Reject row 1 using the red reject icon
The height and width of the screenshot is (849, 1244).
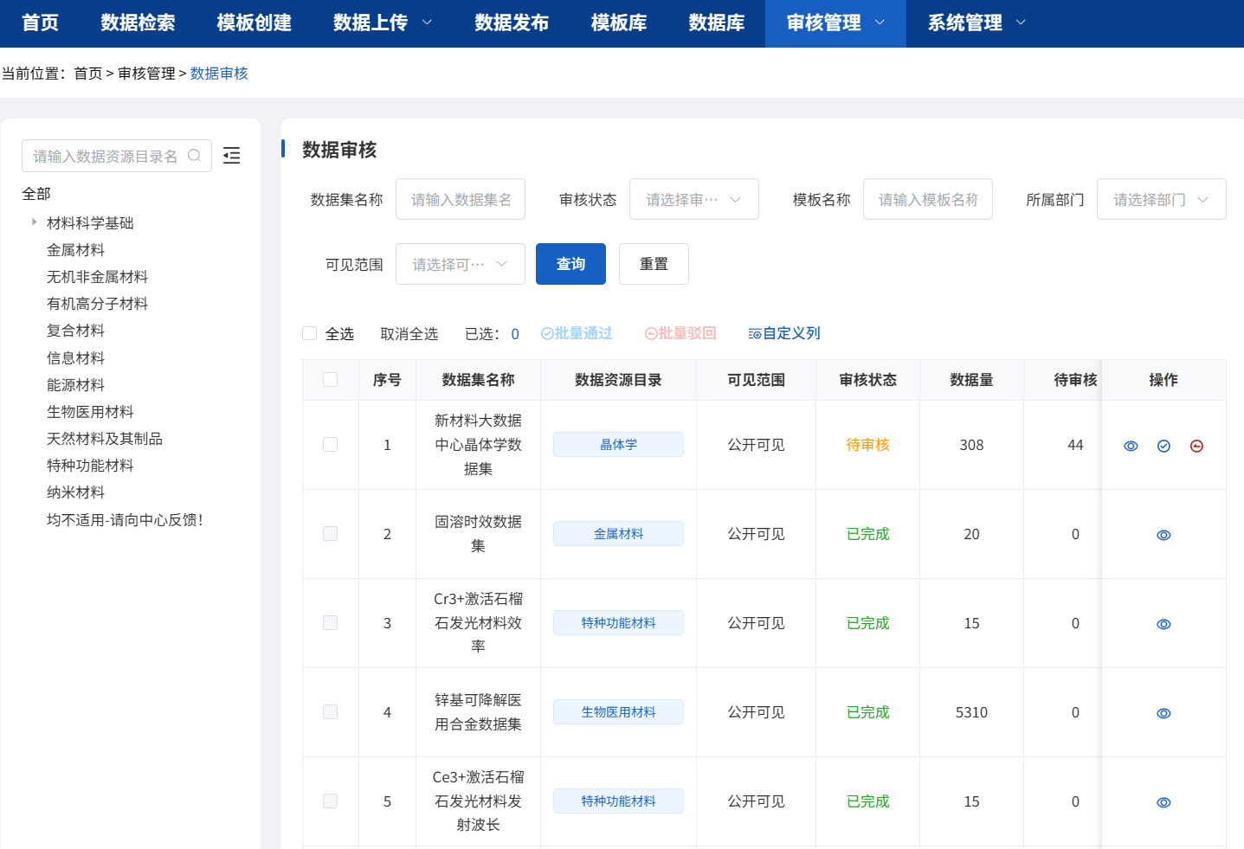pyautogui.click(x=1196, y=446)
